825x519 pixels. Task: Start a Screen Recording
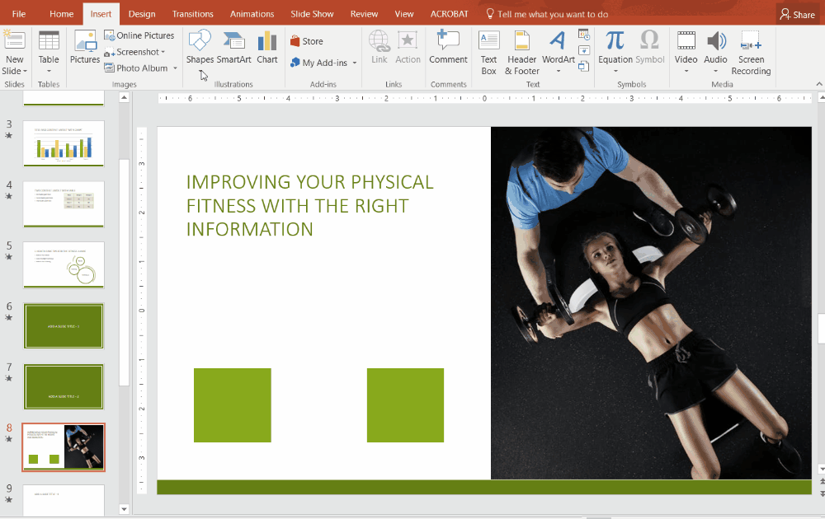tap(751, 49)
